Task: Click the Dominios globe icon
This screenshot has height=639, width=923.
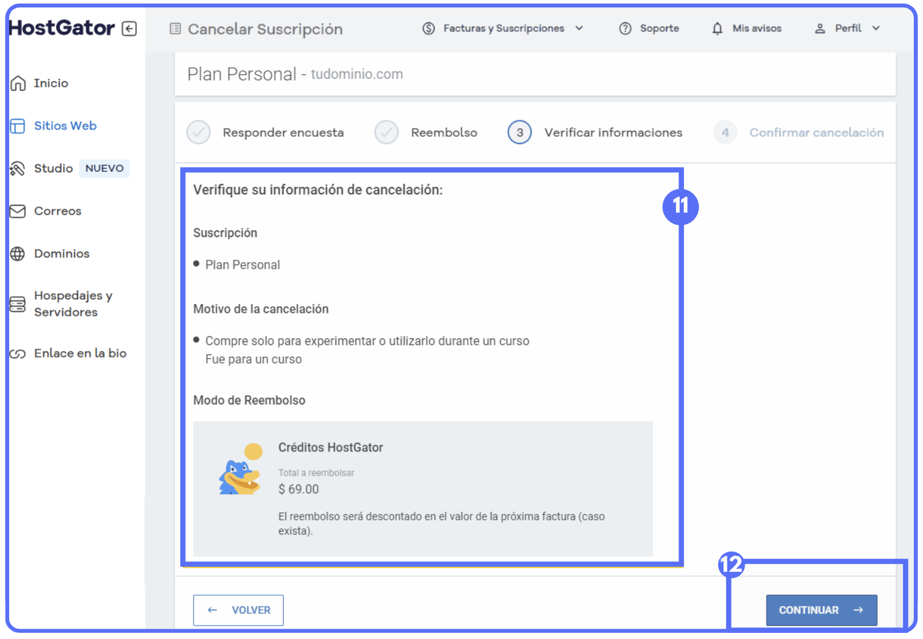Action: (x=18, y=254)
